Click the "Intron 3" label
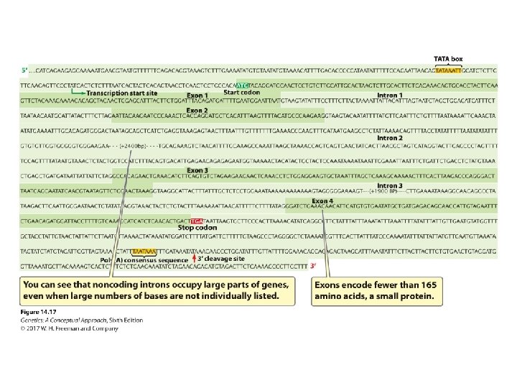This screenshot has width=517, height=388. [x=390, y=186]
